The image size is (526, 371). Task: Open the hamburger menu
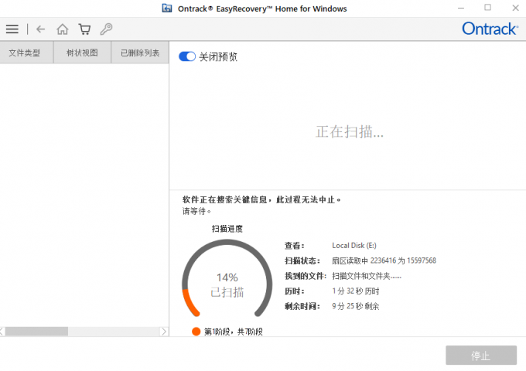[x=12, y=29]
